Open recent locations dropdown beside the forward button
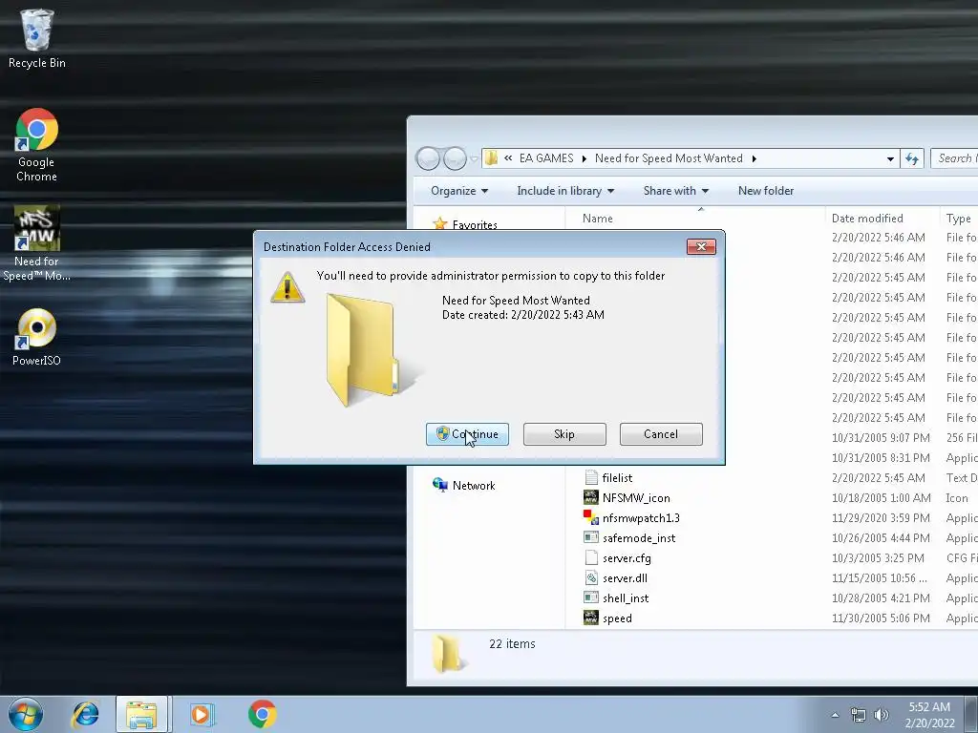 [x=474, y=159]
